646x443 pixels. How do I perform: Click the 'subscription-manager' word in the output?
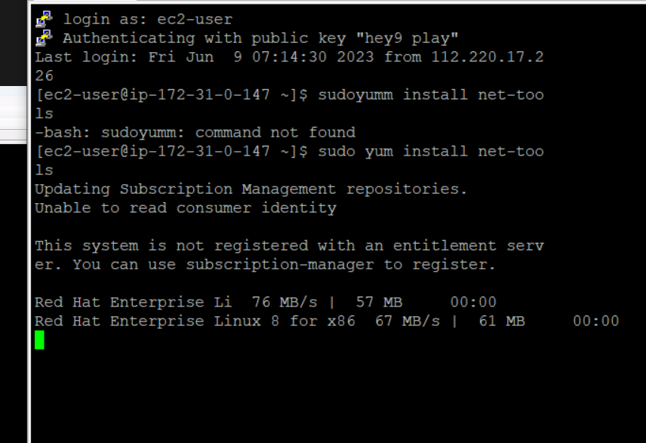(x=280, y=265)
